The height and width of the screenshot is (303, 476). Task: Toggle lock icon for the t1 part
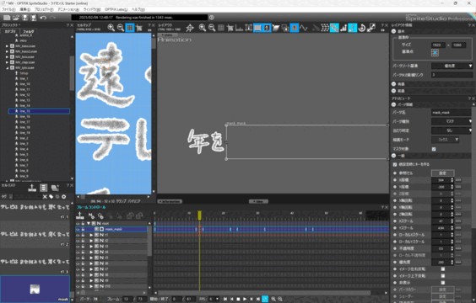[x=83, y=235]
